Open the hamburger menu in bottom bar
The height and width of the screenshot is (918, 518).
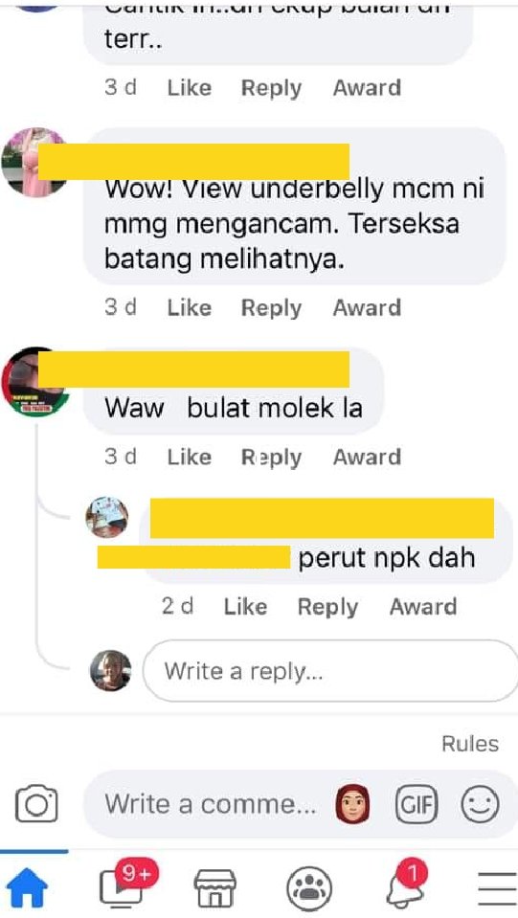coord(496,888)
